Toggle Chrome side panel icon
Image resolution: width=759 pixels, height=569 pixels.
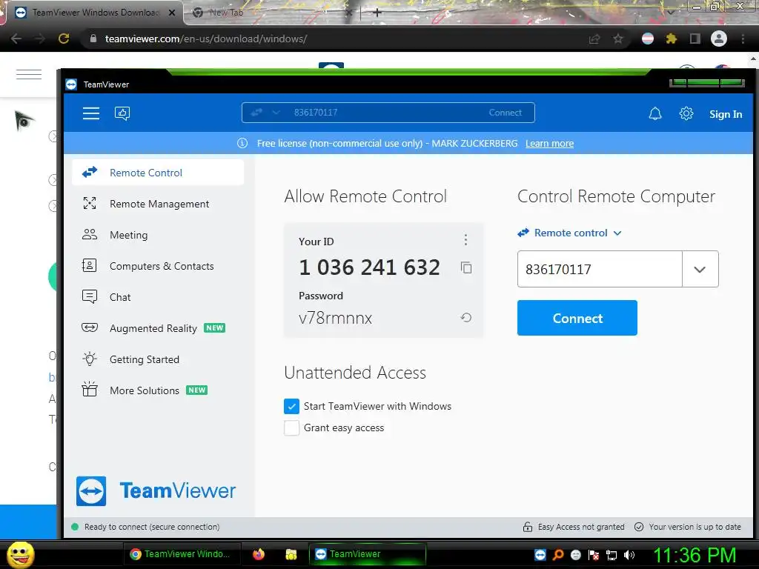tap(695, 39)
